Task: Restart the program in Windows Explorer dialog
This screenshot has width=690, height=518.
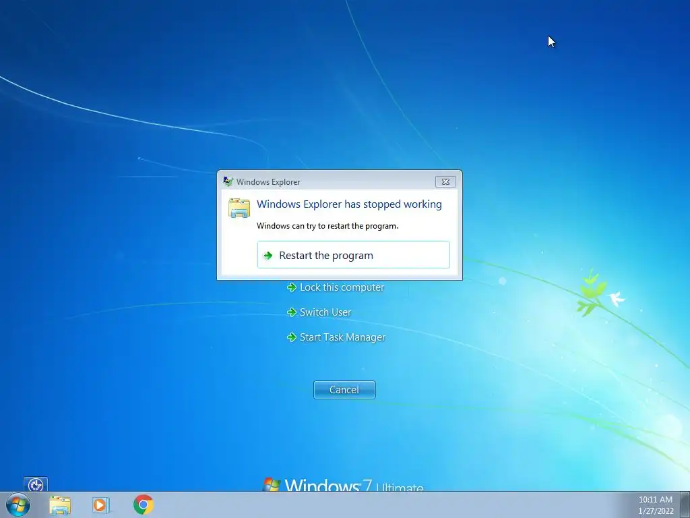Action: [353, 254]
